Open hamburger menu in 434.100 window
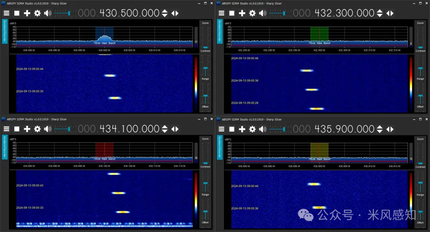 (x=6, y=129)
